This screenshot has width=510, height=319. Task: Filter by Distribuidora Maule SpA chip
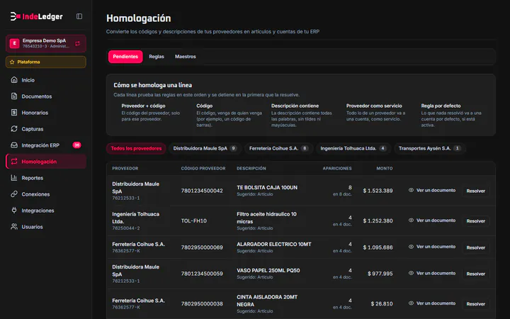click(x=205, y=148)
